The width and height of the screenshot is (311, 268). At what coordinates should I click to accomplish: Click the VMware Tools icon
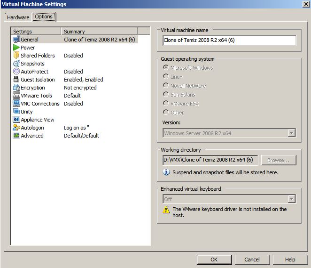16,96
